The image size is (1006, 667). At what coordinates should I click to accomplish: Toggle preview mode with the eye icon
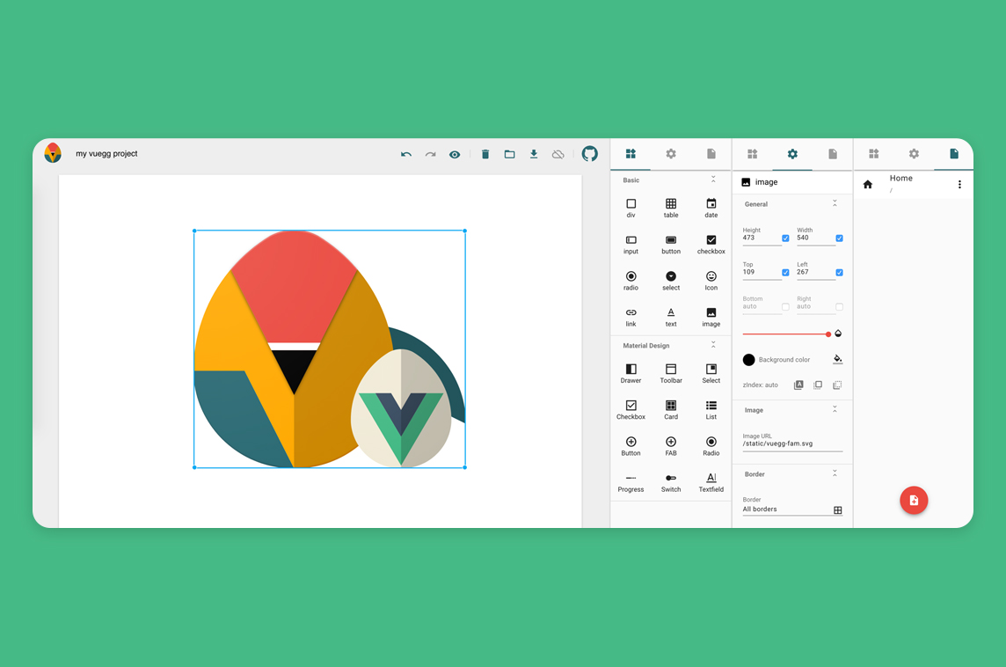click(x=455, y=154)
